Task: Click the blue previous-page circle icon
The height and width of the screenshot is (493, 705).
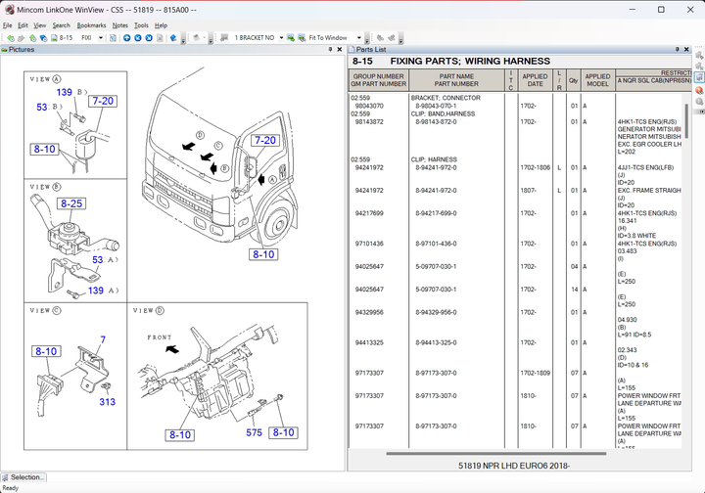Action: pos(138,38)
